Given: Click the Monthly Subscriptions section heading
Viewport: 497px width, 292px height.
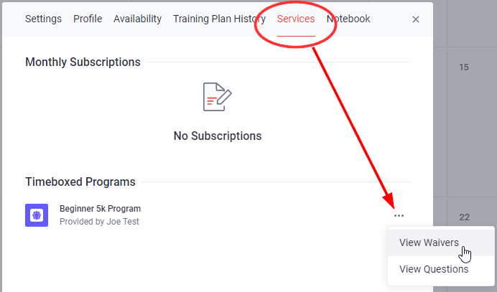Looking at the screenshot, I should click(x=83, y=62).
